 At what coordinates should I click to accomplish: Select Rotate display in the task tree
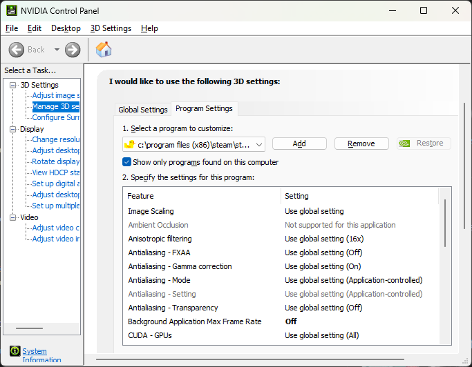(56, 161)
